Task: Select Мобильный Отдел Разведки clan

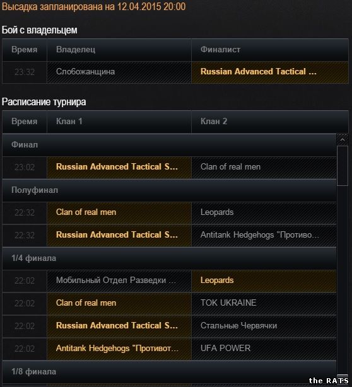Action: coord(115,280)
